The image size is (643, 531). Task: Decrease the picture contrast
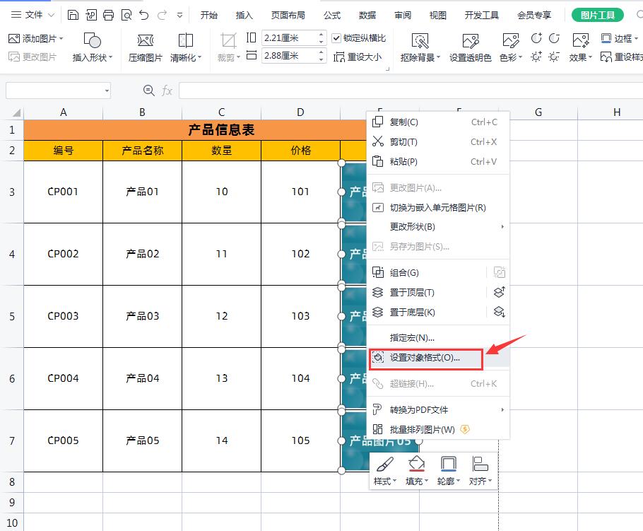[x=555, y=39]
